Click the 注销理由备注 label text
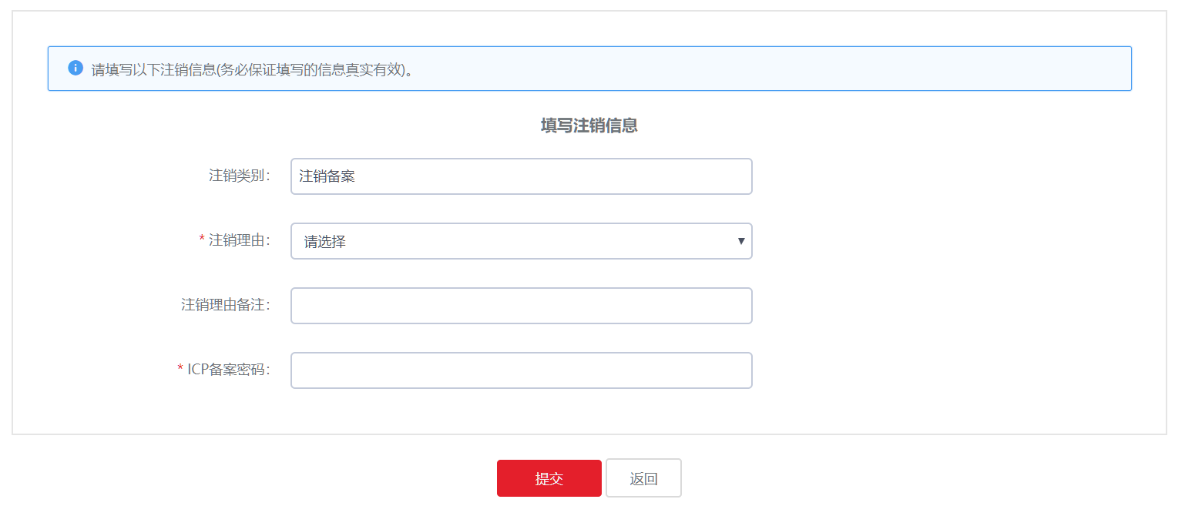 point(227,306)
